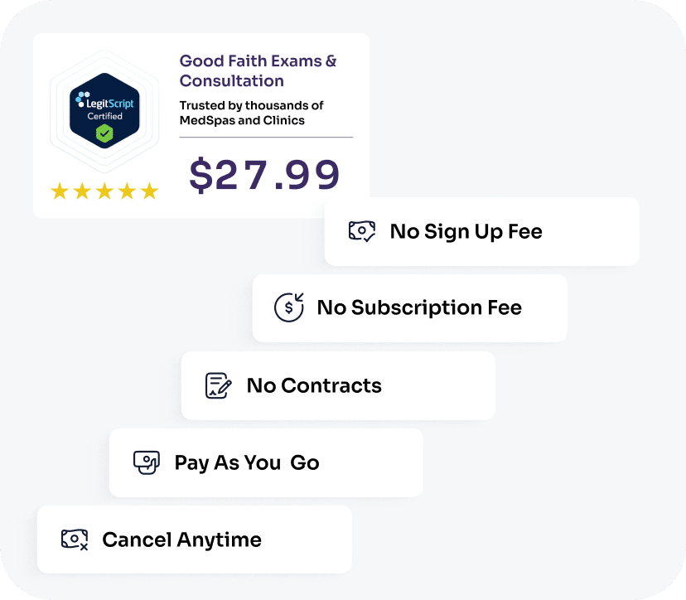Viewport: 686px width, 600px height.
Task: Click the second yellow rating star
Action: 82,192
